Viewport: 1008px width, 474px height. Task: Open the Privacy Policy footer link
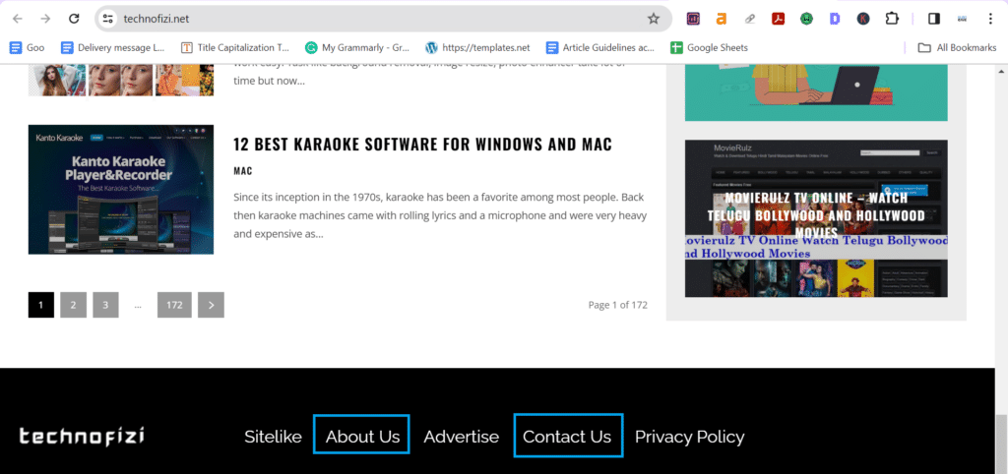[690, 438]
